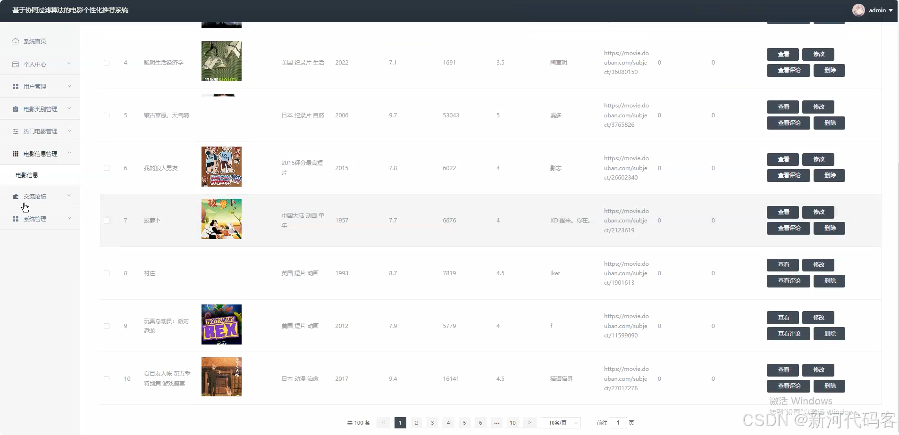The height and width of the screenshot is (435, 899).
Task: Click the 系统首页 home icon
Action: pos(16,41)
